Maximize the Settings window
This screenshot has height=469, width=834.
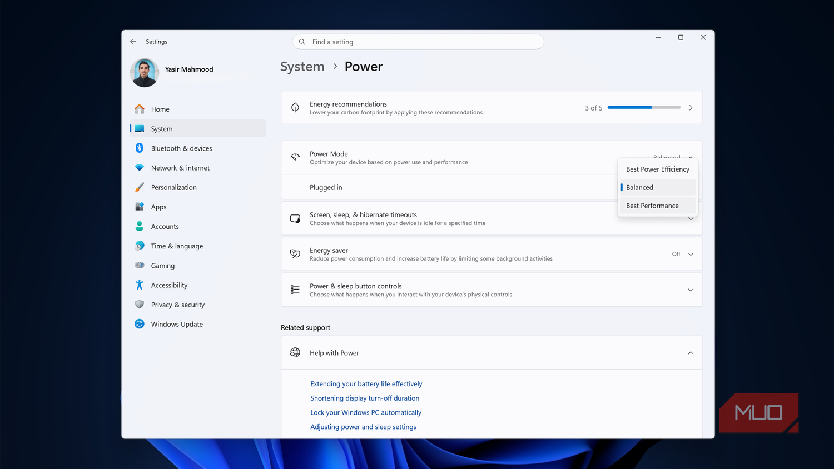tap(681, 37)
